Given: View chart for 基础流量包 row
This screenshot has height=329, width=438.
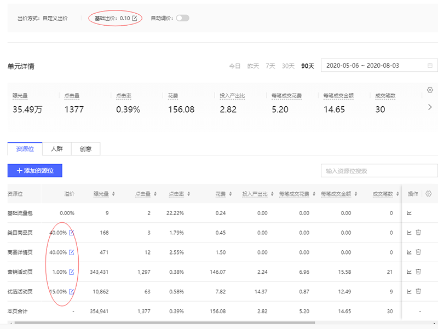Looking at the screenshot, I should click(409, 213).
